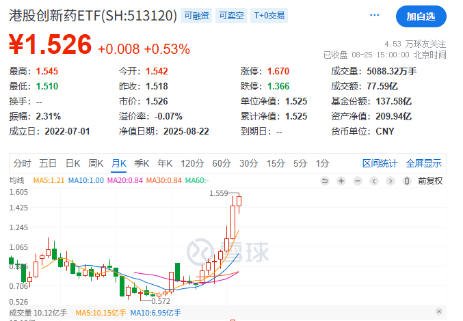Image resolution: width=463 pixels, height=321 pixels.
Task: Click the 可卖空 tag
Action: click(x=231, y=16)
